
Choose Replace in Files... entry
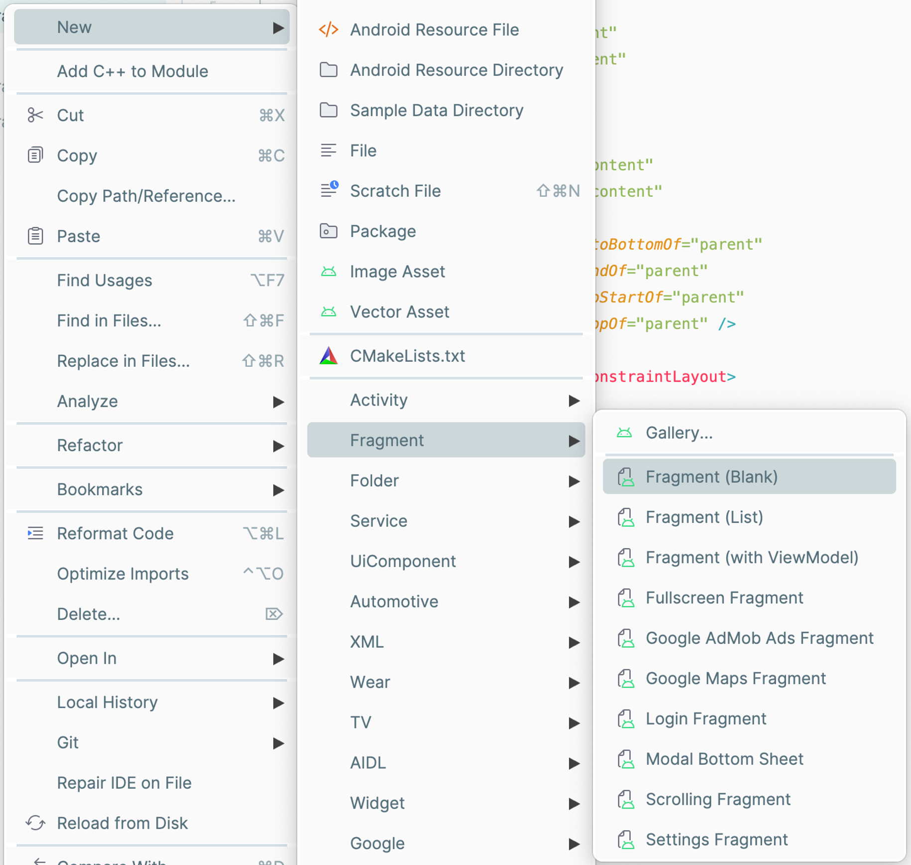[x=151, y=361]
